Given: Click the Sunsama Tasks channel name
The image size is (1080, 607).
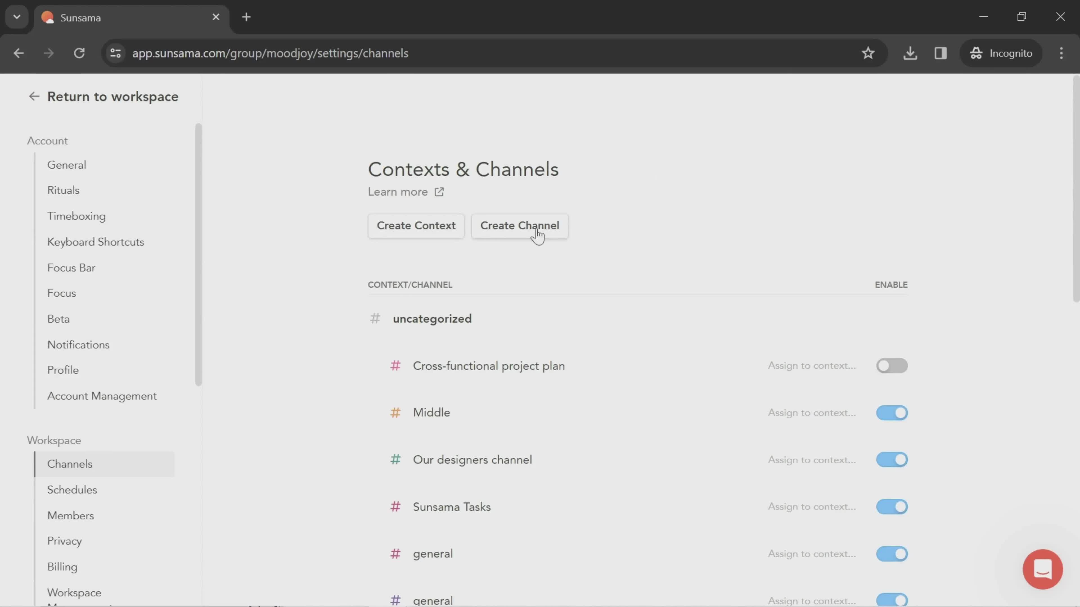Looking at the screenshot, I should click(451, 507).
